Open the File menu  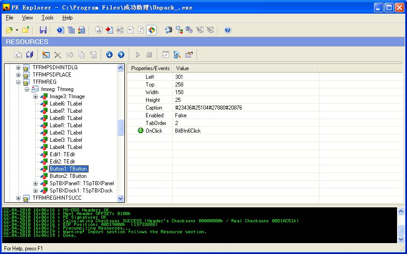click(x=9, y=18)
